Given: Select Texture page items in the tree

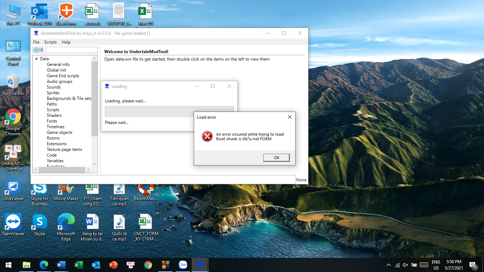Looking at the screenshot, I should (x=64, y=149).
